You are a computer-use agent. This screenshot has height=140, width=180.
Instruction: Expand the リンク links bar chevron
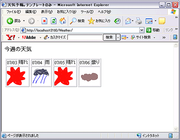pyautogui.click(x=176, y=29)
